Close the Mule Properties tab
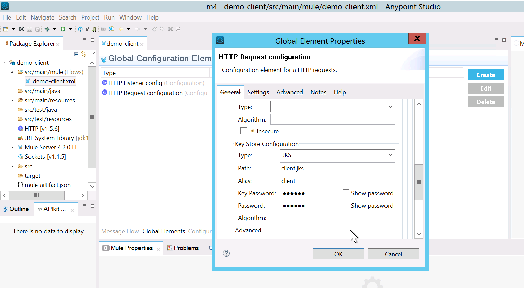 tap(158, 249)
